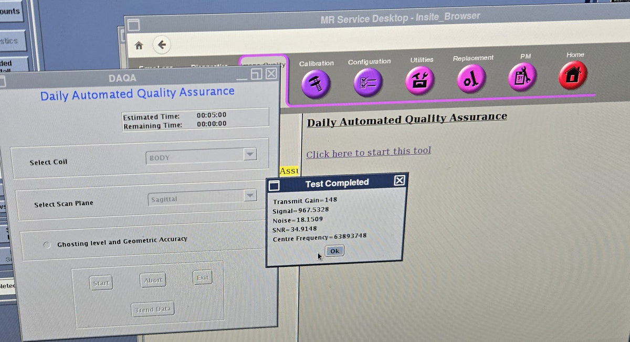Click the Exit button in DAQA
This screenshot has height=342, width=630.
[x=203, y=277]
